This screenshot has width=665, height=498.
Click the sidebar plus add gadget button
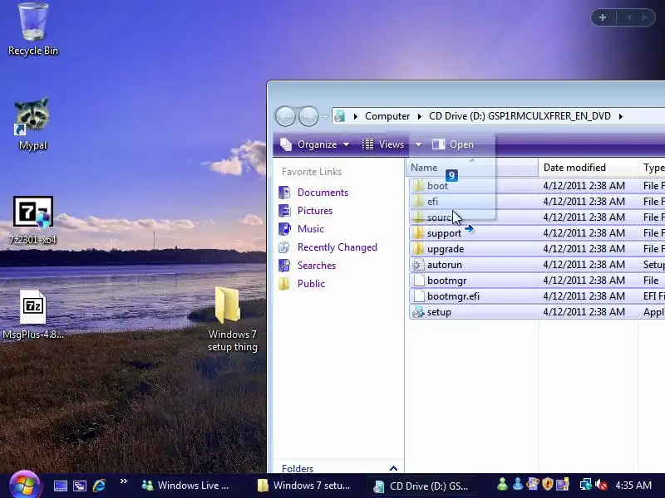pos(603,17)
